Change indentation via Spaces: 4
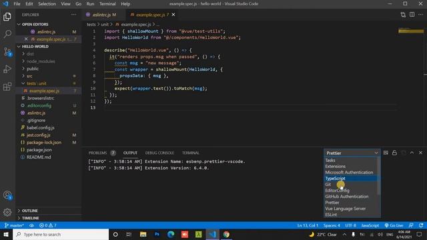Viewport: 427px width, 240px height. [x=332, y=225]
